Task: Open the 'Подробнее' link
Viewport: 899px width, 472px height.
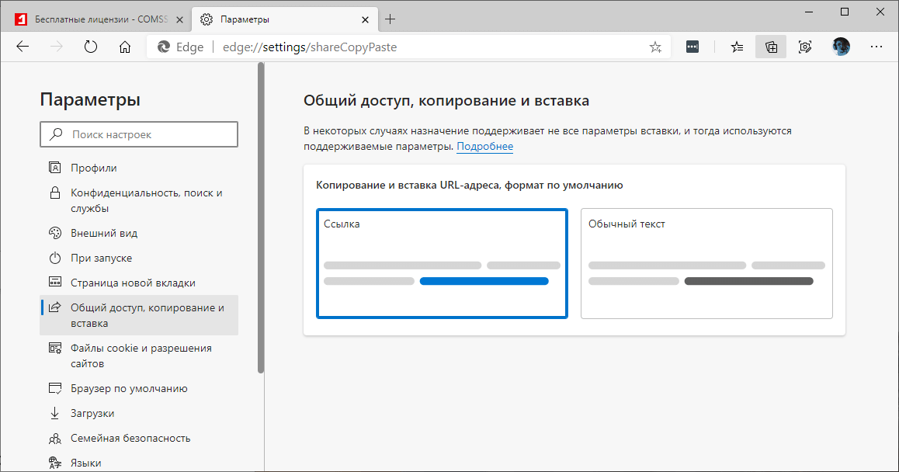Action: [x=484, y=146]
